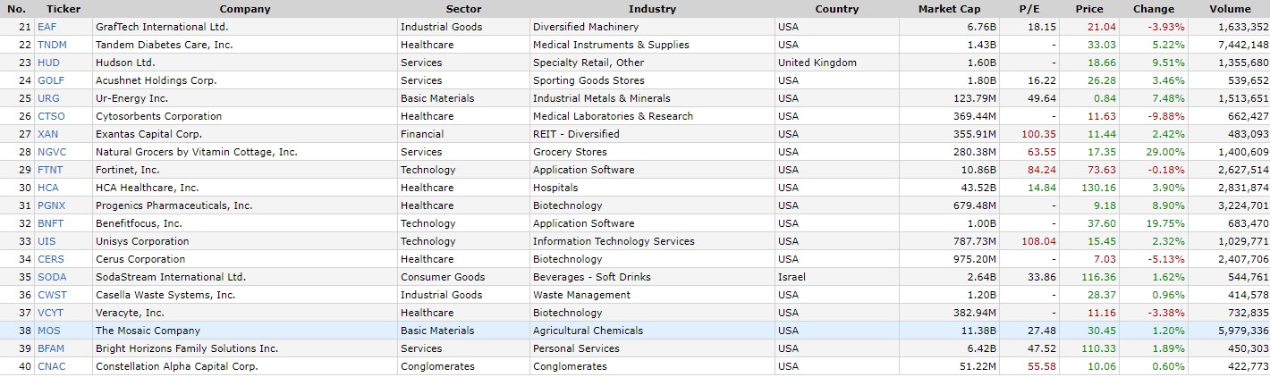
Task: Open the SODA ticker link
Action: 52,277
